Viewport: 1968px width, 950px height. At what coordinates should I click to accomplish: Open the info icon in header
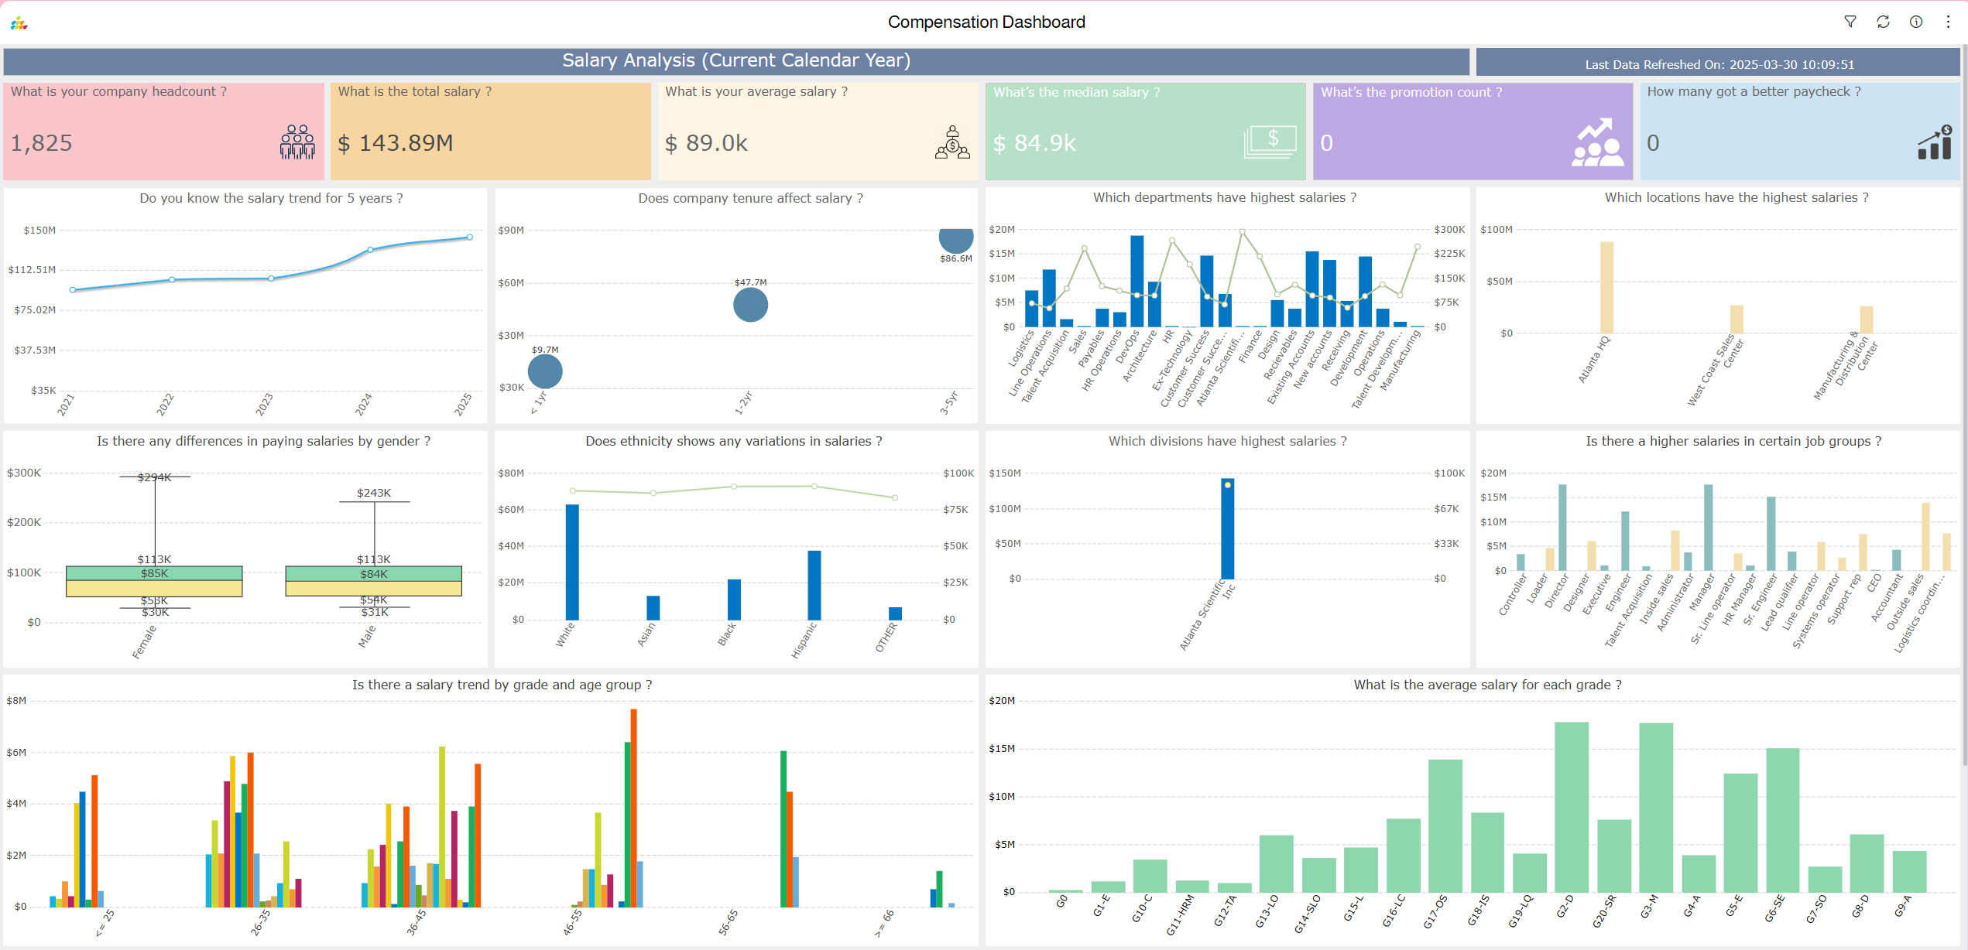click(1915, 22)
